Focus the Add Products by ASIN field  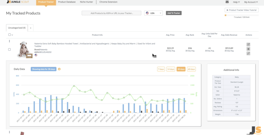tap(111, 13)
